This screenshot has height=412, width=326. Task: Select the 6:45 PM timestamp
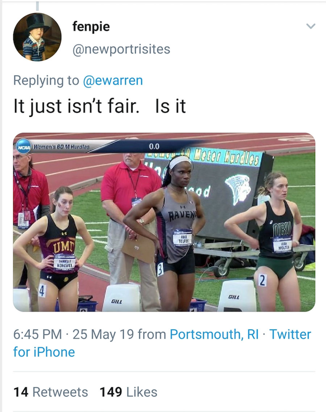pyautogui.click(x=38, y=334)
